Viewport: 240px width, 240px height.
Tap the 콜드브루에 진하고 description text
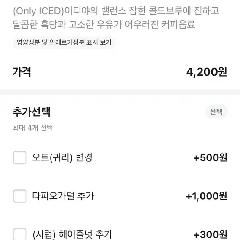pyautogui.click(x=184, y=11)
